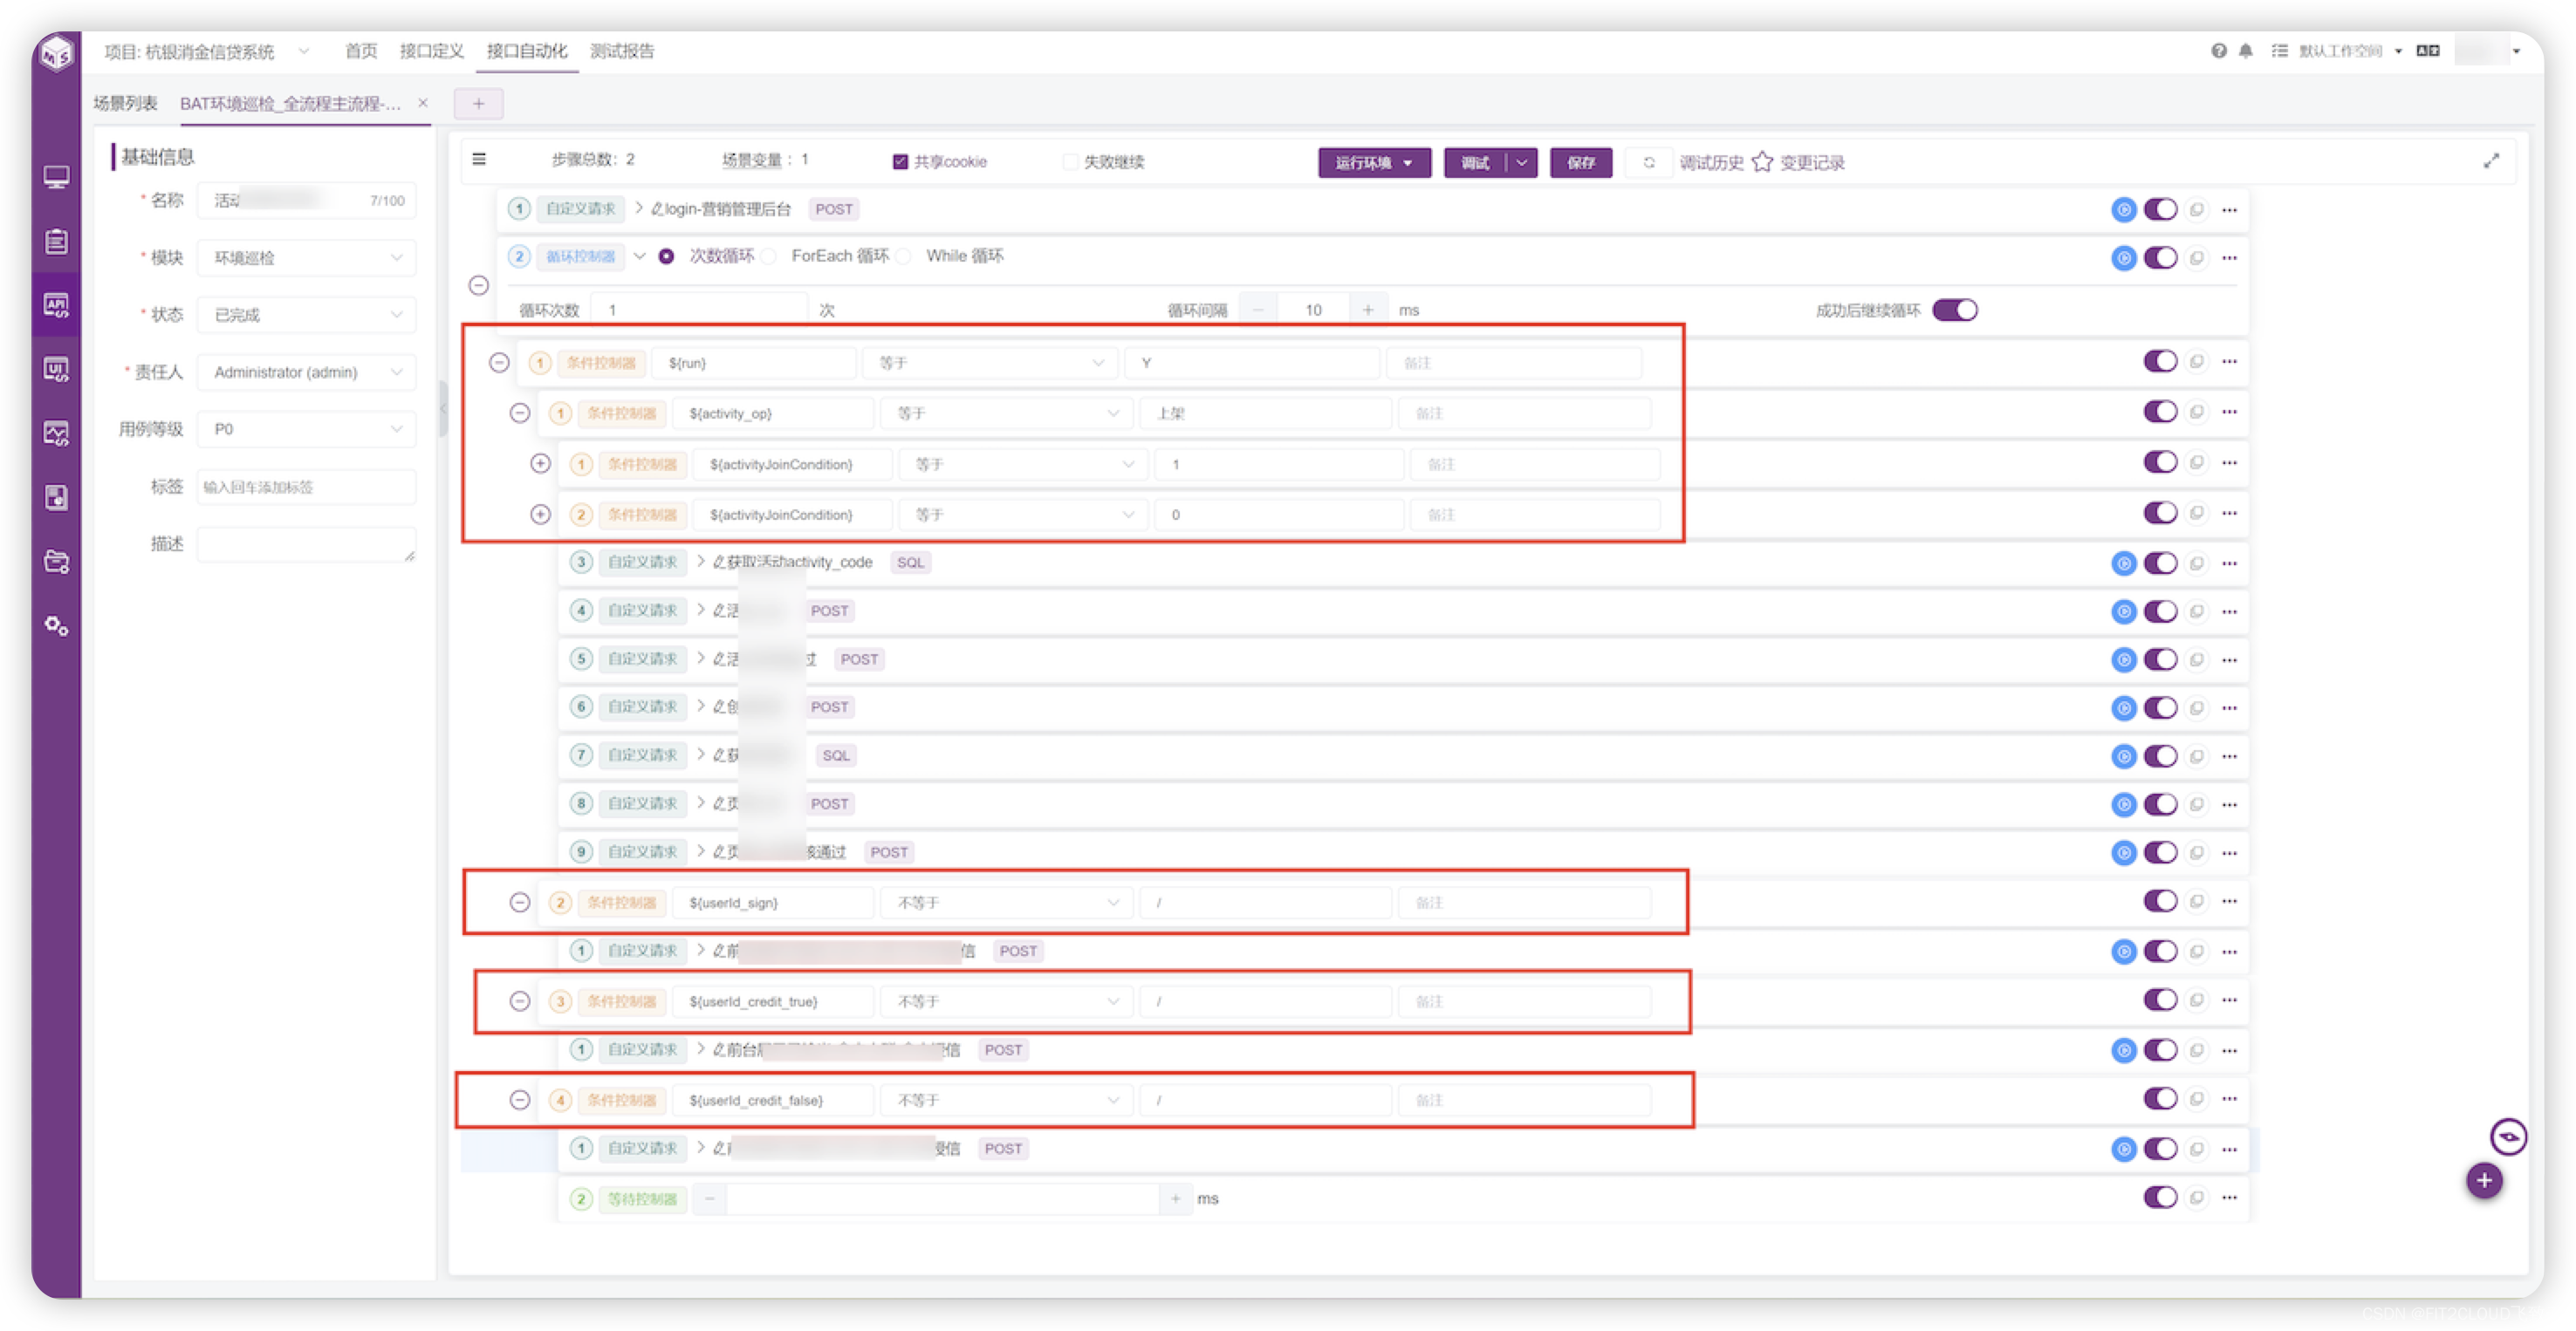Open the 运行环境 dropdown
The width and height of the screenshot is (2576, 1331).
point(1374,163)
